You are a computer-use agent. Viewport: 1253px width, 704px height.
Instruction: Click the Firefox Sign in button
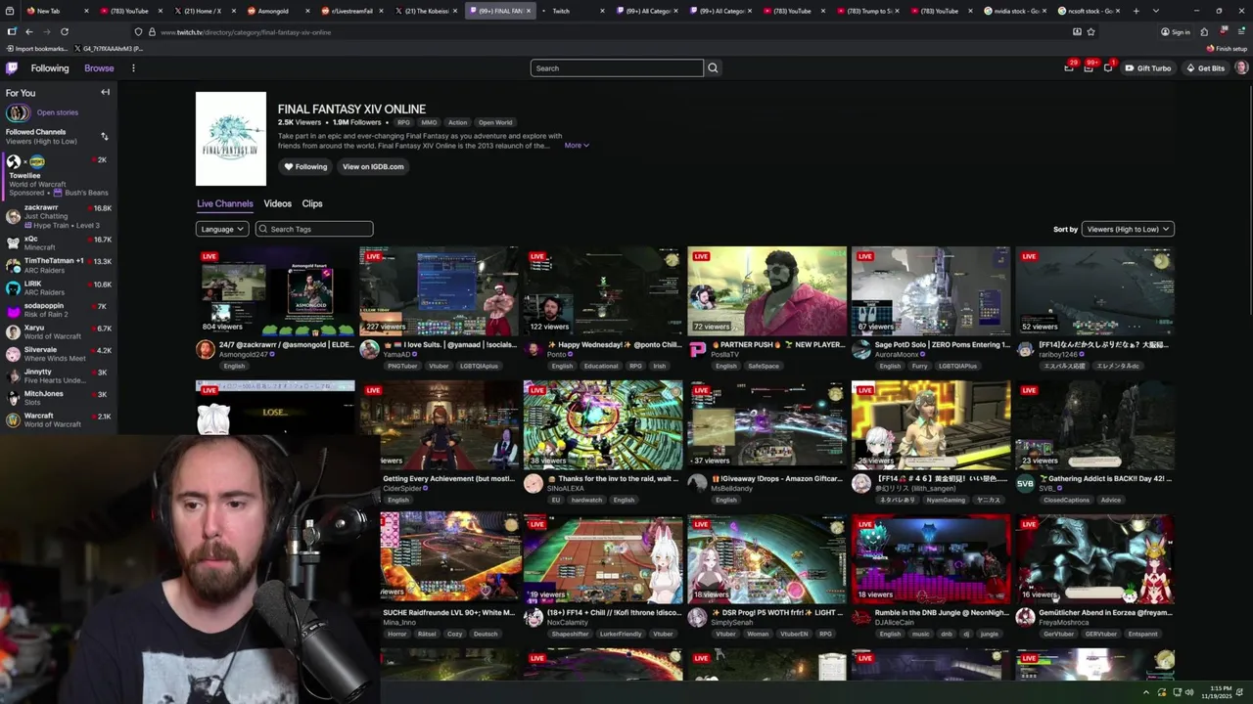[x=1176, y=31]
